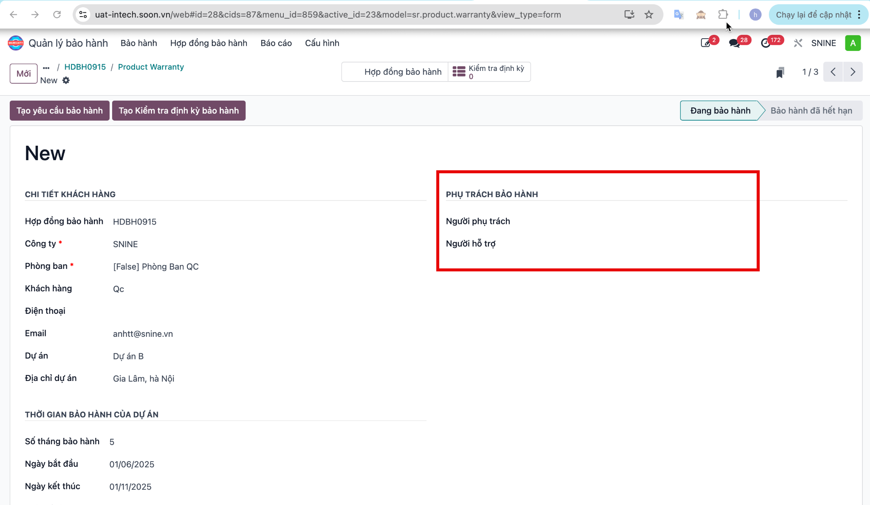Expand breadcrumb ellipsis menu
870x505 pixels.
(46, 68)
